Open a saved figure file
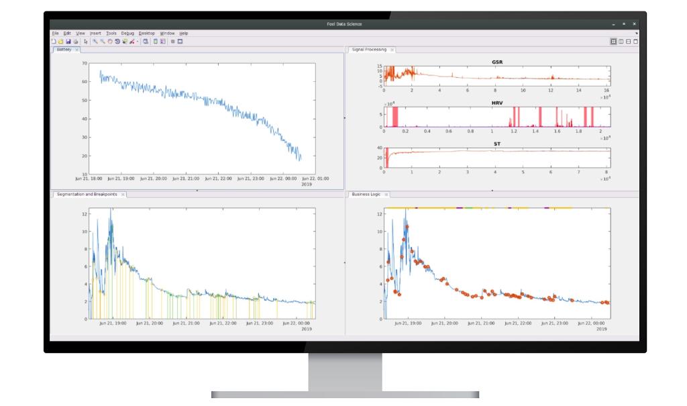The height and width of the screenshot is (406, 687). click(x=60, y=42)
